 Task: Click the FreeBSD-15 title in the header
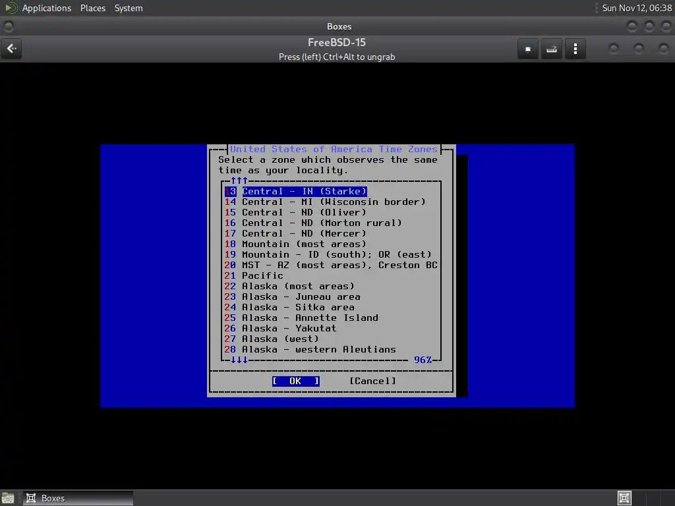(337, 43)
